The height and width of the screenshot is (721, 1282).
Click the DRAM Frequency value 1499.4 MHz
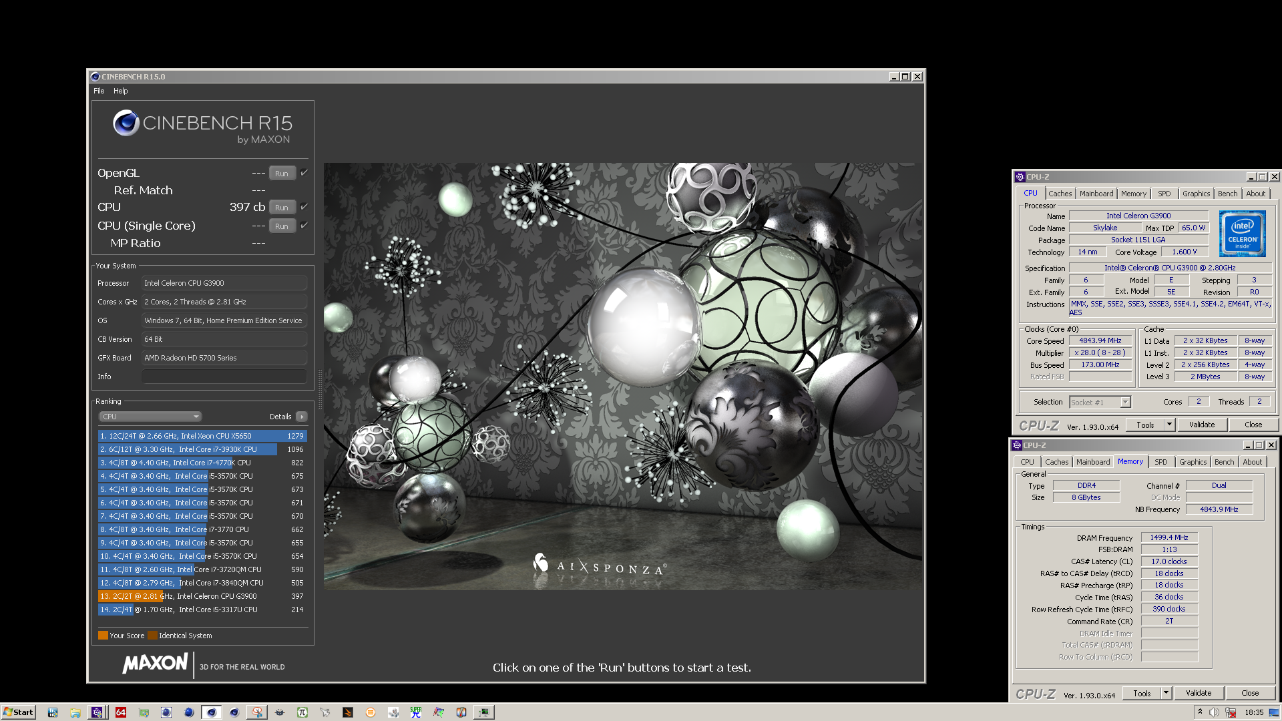[x=1169, y=537]
